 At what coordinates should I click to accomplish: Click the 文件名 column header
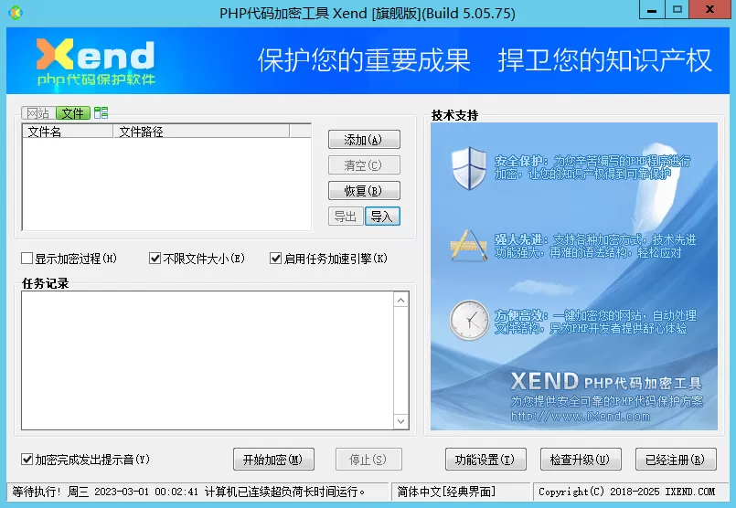click(67, 132)
